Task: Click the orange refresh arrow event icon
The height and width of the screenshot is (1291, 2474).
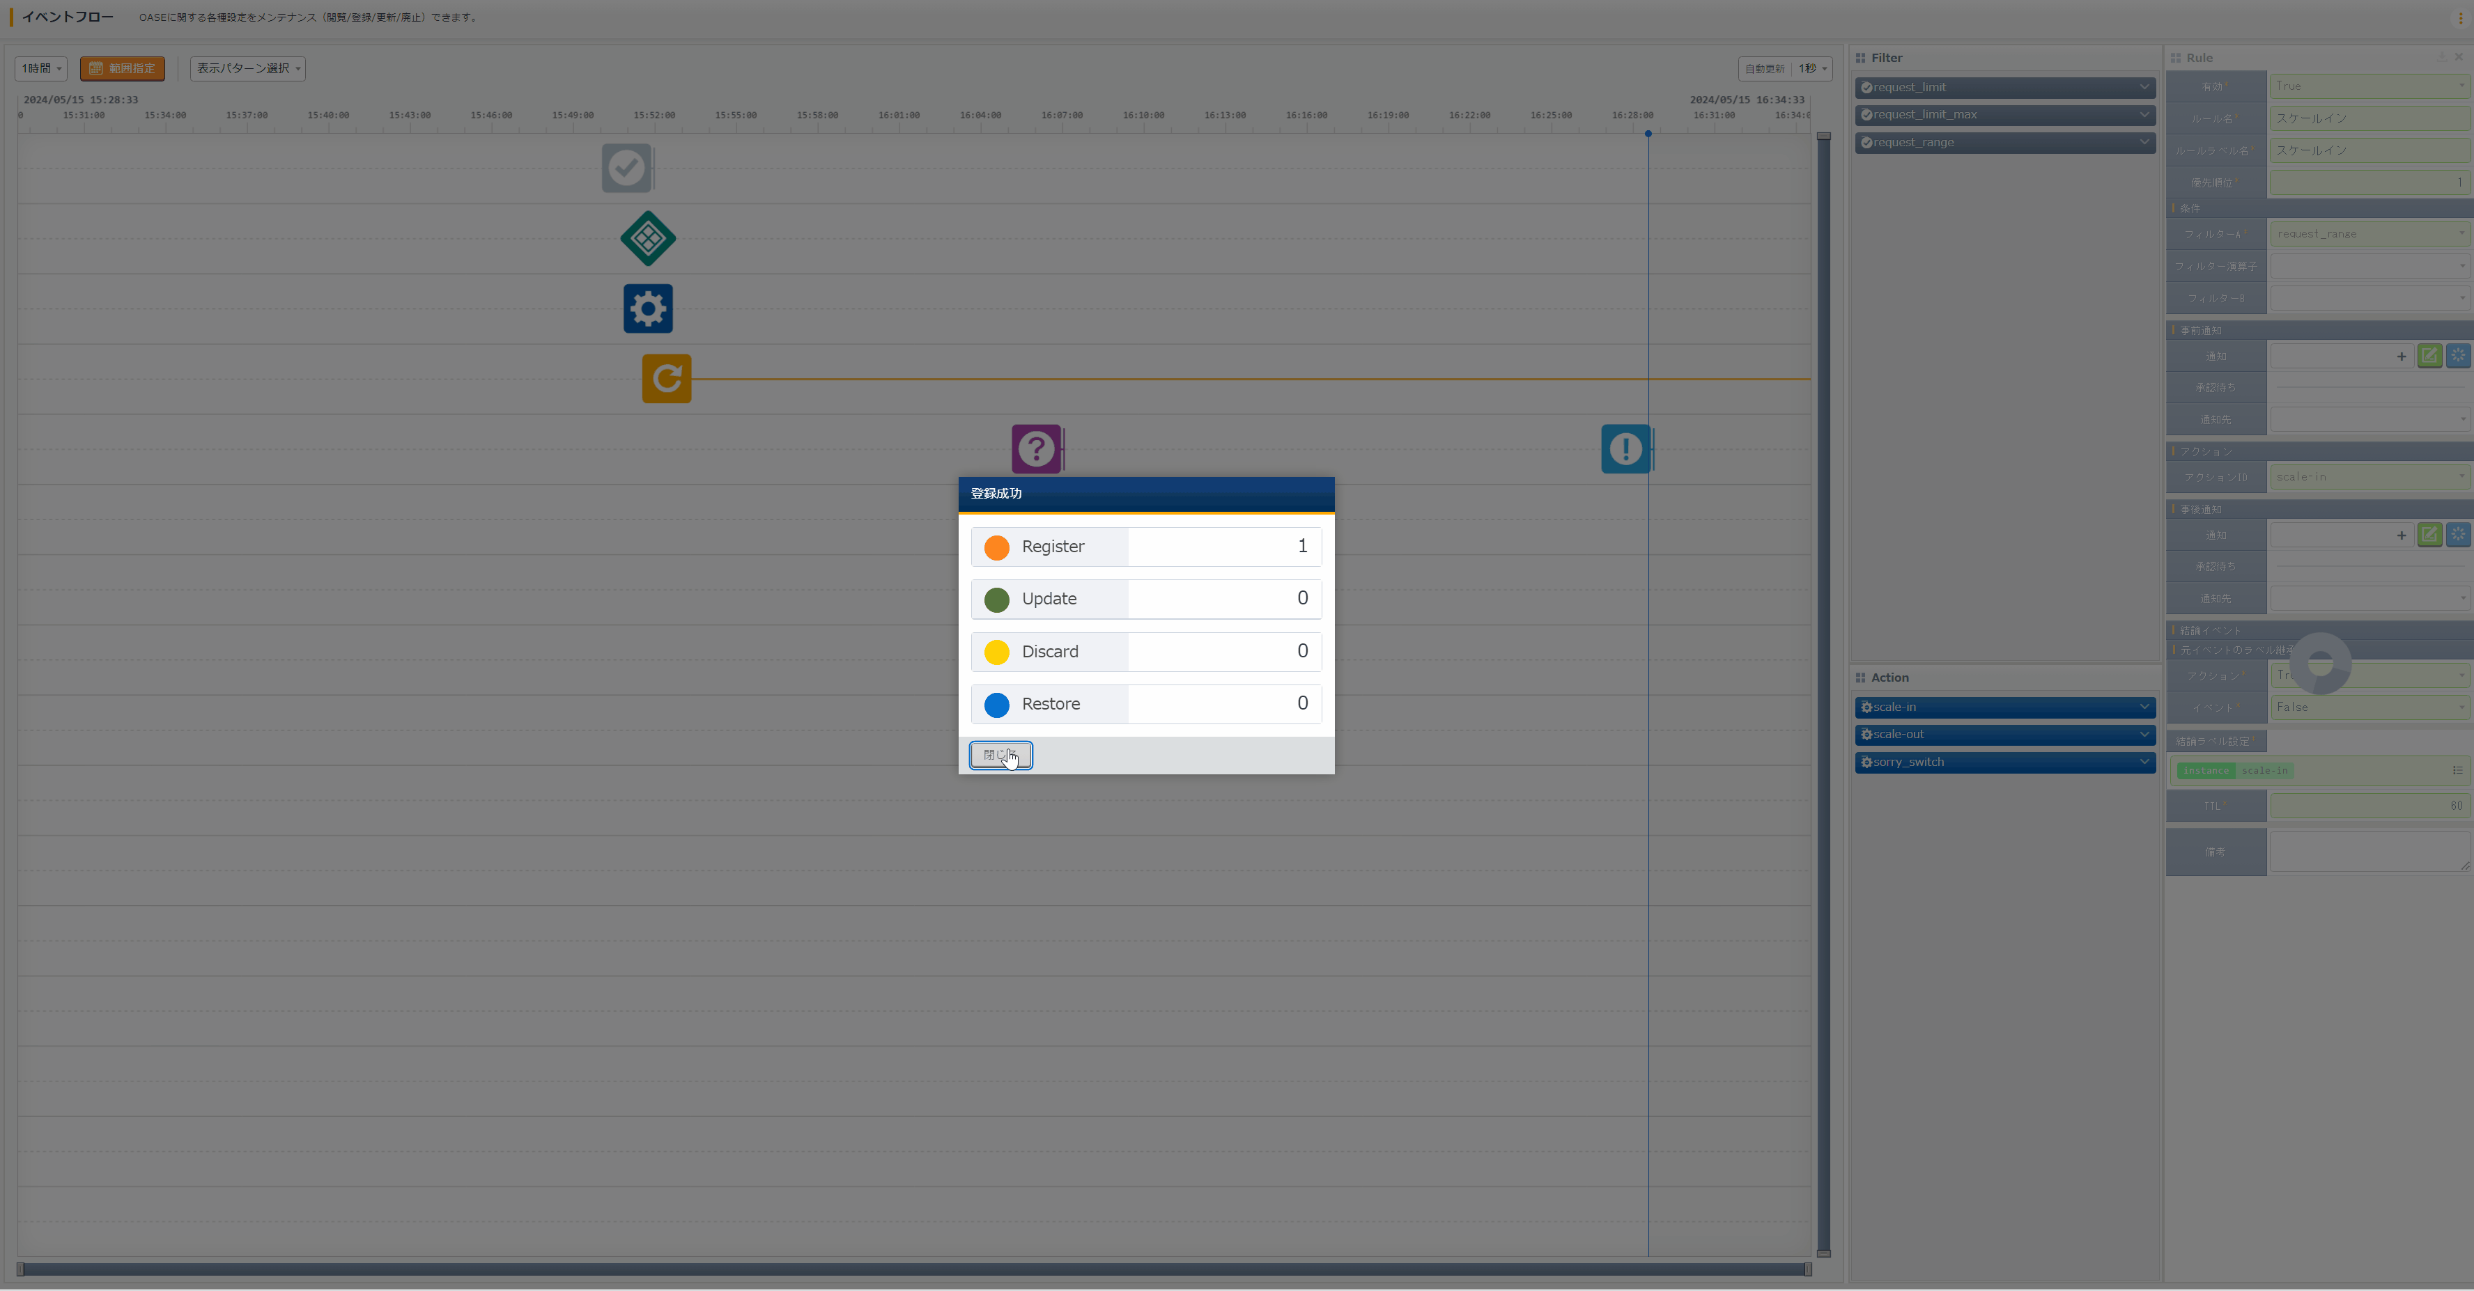Action: click(x=667, y=378)
